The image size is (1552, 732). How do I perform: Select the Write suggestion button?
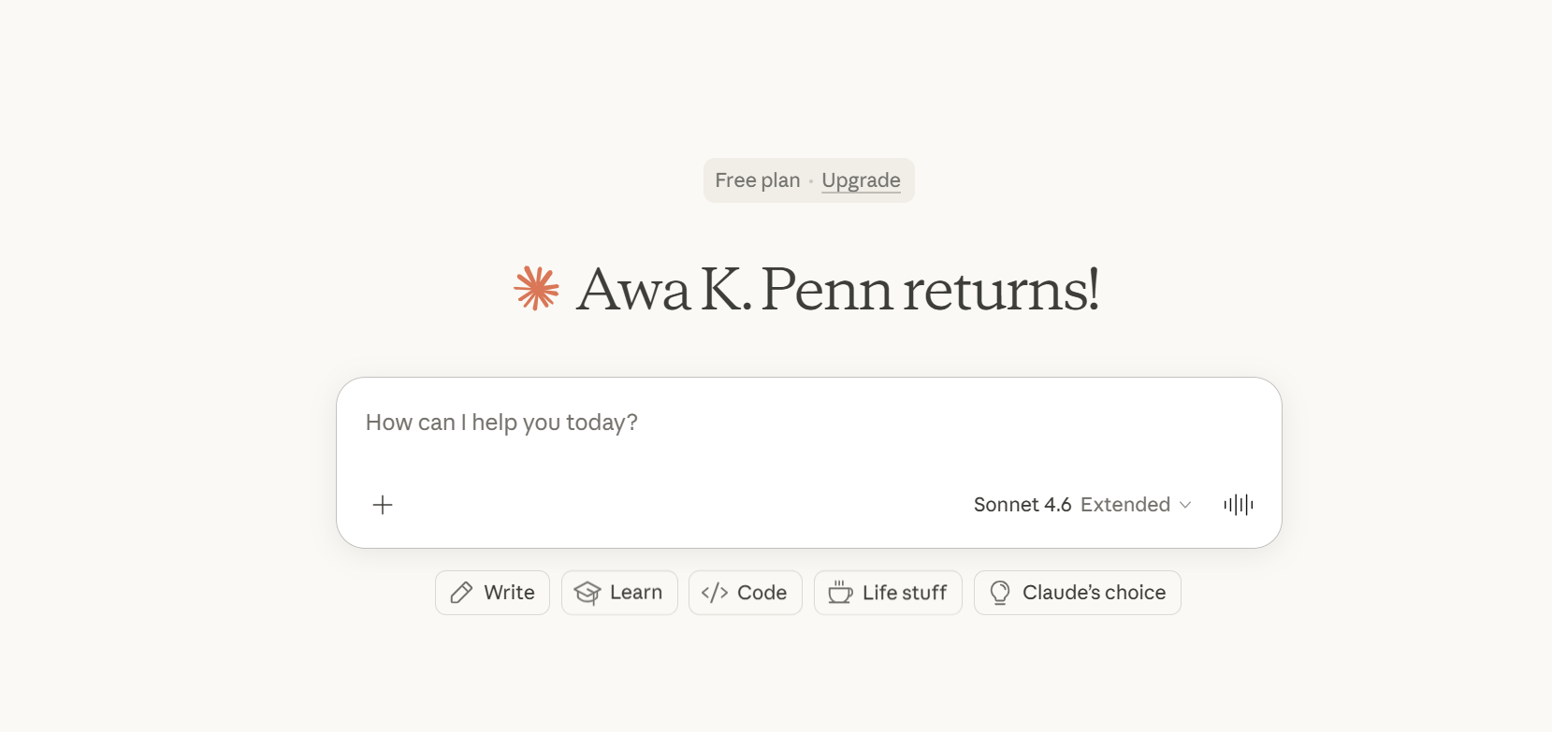click(x=492, y=593)
